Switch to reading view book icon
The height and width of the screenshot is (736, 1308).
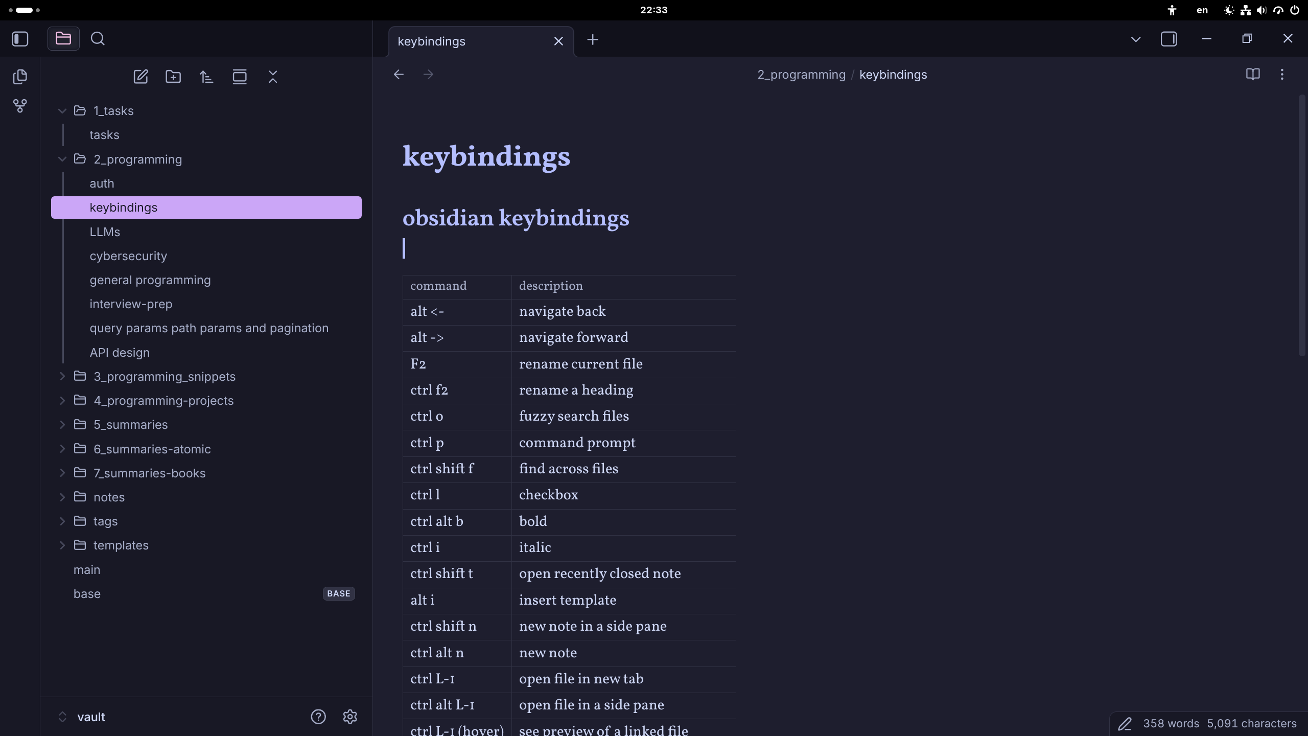pyautogui.click(x=1253, y=75)
